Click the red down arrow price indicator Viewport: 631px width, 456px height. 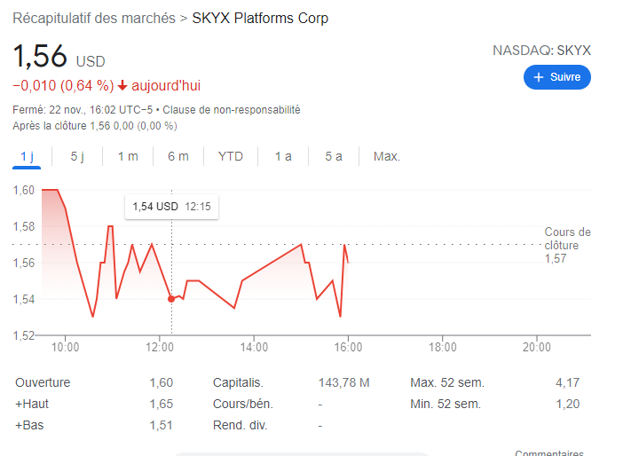(x=122, y=86)
